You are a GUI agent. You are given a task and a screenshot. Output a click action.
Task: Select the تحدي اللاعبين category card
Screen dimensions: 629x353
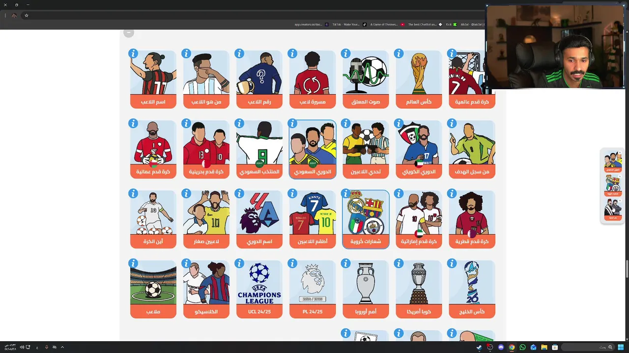point(366,150)
